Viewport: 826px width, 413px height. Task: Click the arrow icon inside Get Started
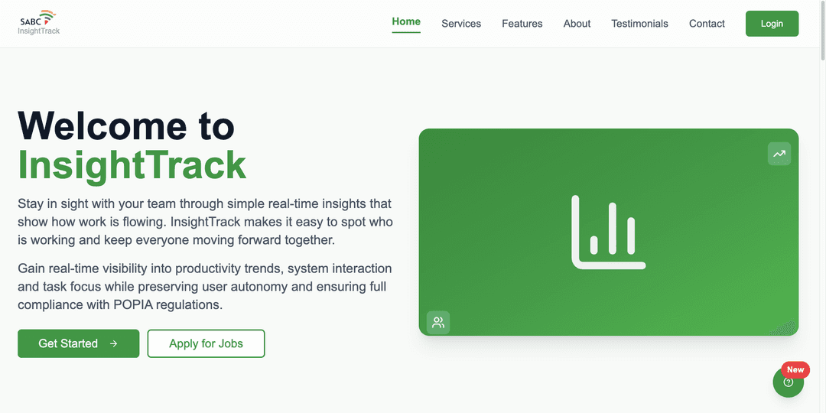[113, 344]
